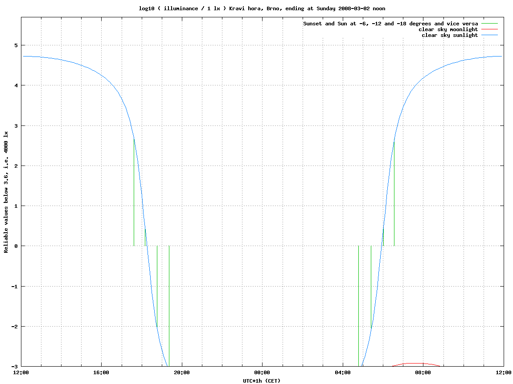Click the right 12:00 x-axis end label
Image resolution: width=513 pixels, height=384 pixels.
(x=504, y=372)
